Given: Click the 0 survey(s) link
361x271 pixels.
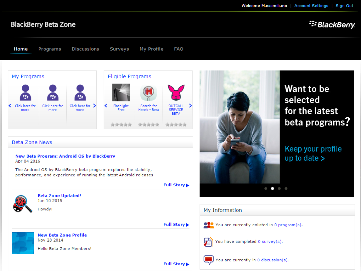Looking at the screenshot, I should tap(270, 242).
